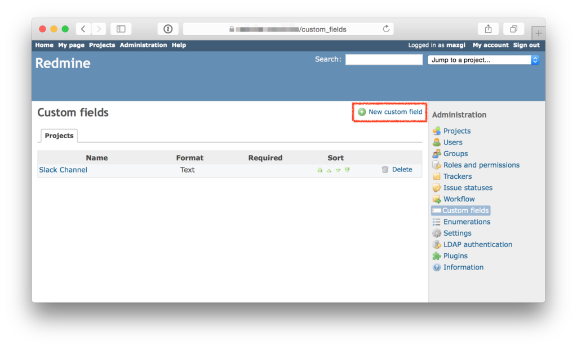Click Issue statuses icon in sidebar
Viewport: 577px width, 348px height.
point(437,188)
